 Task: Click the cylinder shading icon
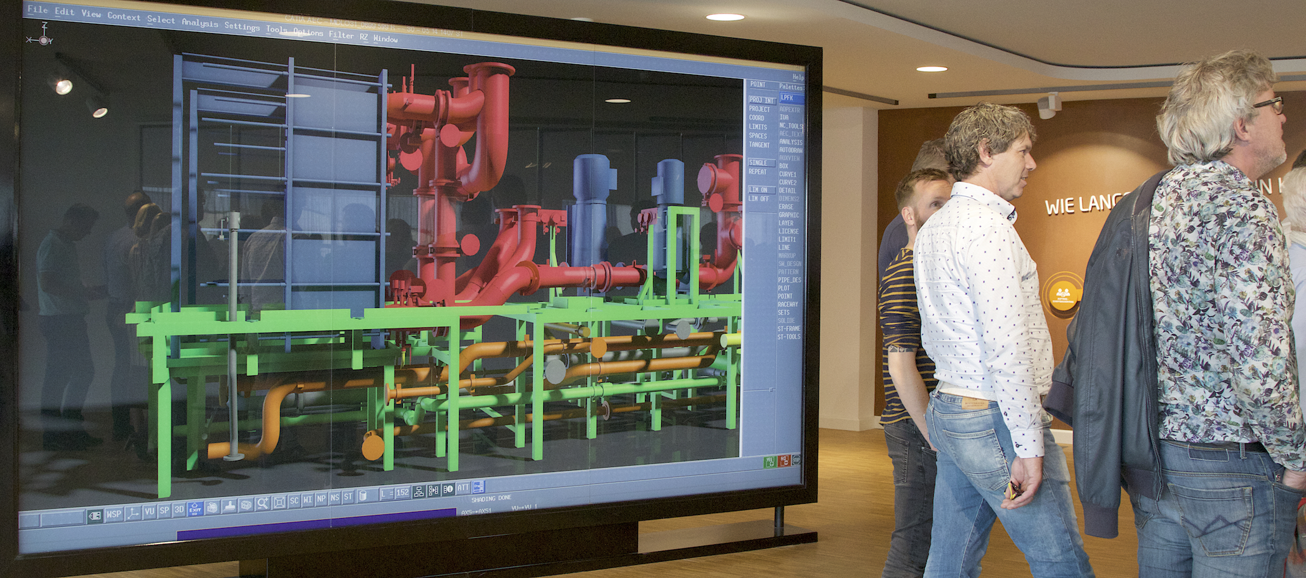click(362, 496)
